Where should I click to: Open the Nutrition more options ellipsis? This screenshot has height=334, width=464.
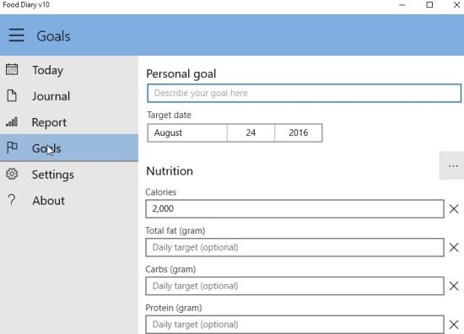(x=453, y=165)
